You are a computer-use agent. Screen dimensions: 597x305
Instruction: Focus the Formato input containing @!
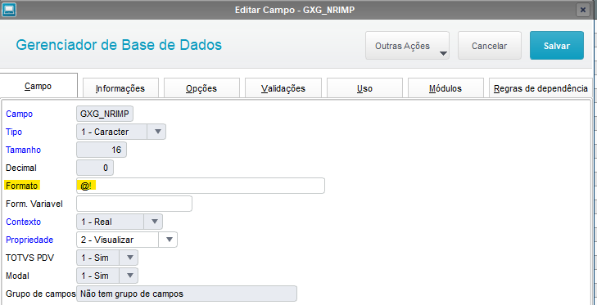coord(201,186)
